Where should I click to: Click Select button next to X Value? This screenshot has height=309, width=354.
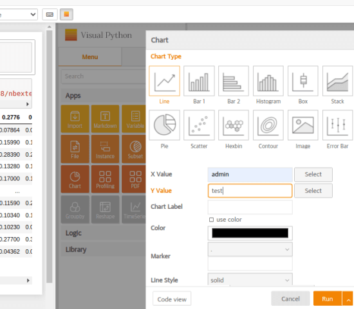pos(313,174)
